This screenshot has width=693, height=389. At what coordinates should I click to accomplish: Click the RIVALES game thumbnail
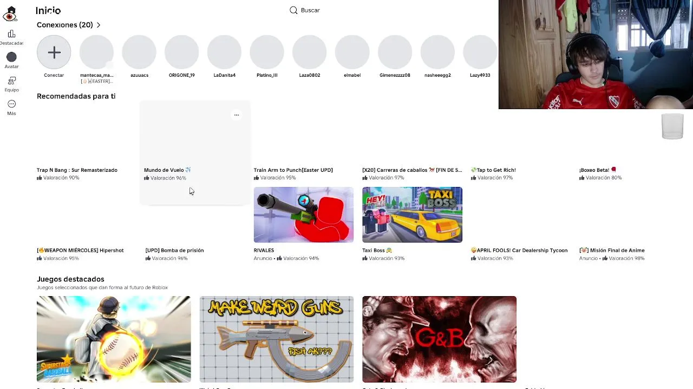[303, 214]
